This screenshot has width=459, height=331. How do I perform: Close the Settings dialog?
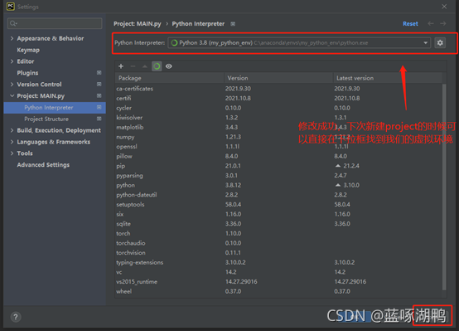click(x=444, y=7)
